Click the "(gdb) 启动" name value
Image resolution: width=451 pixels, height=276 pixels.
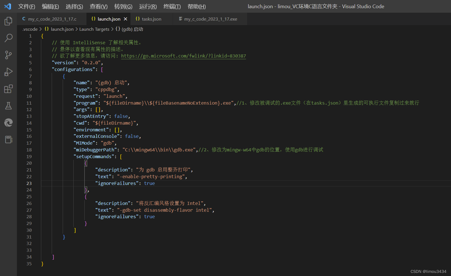tap(111, 83)
